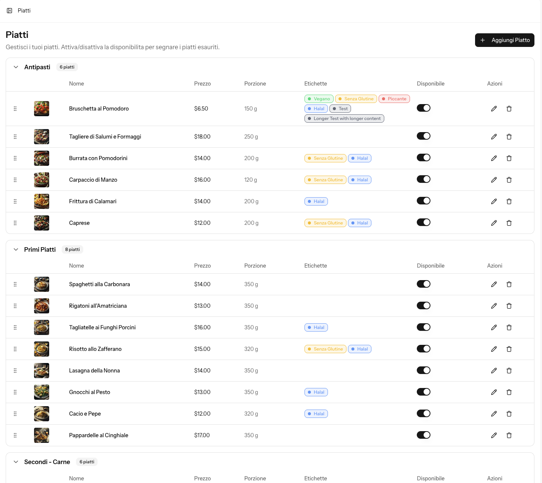Screen dimensions: 542x483
Task: Collapse the Primi Piatti section
Action: coord(16,249)
